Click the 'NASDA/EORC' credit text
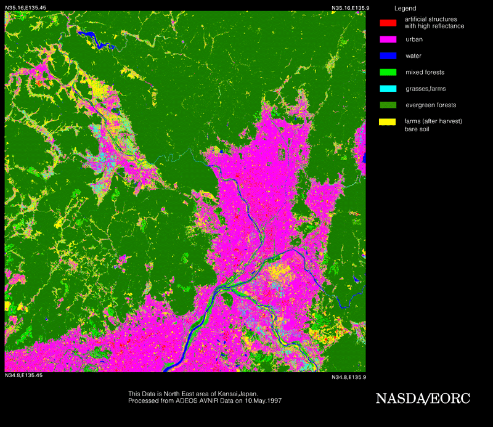This screenshot has width=493, height=427. pos(423,399)
